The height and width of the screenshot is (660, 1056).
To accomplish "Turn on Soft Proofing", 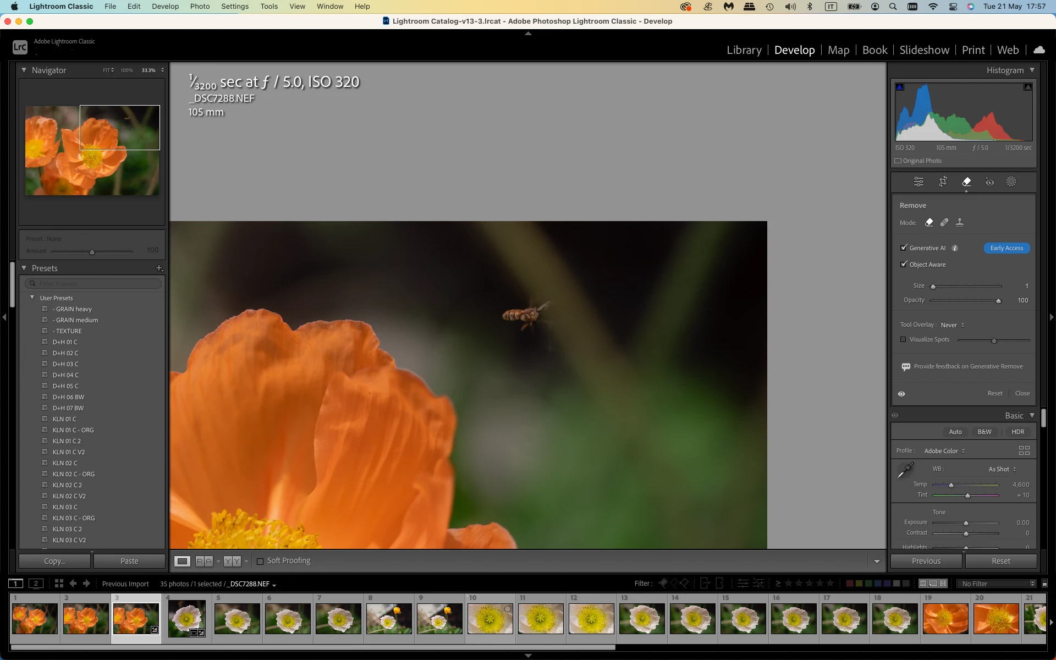I will click(x=260, y=561).
